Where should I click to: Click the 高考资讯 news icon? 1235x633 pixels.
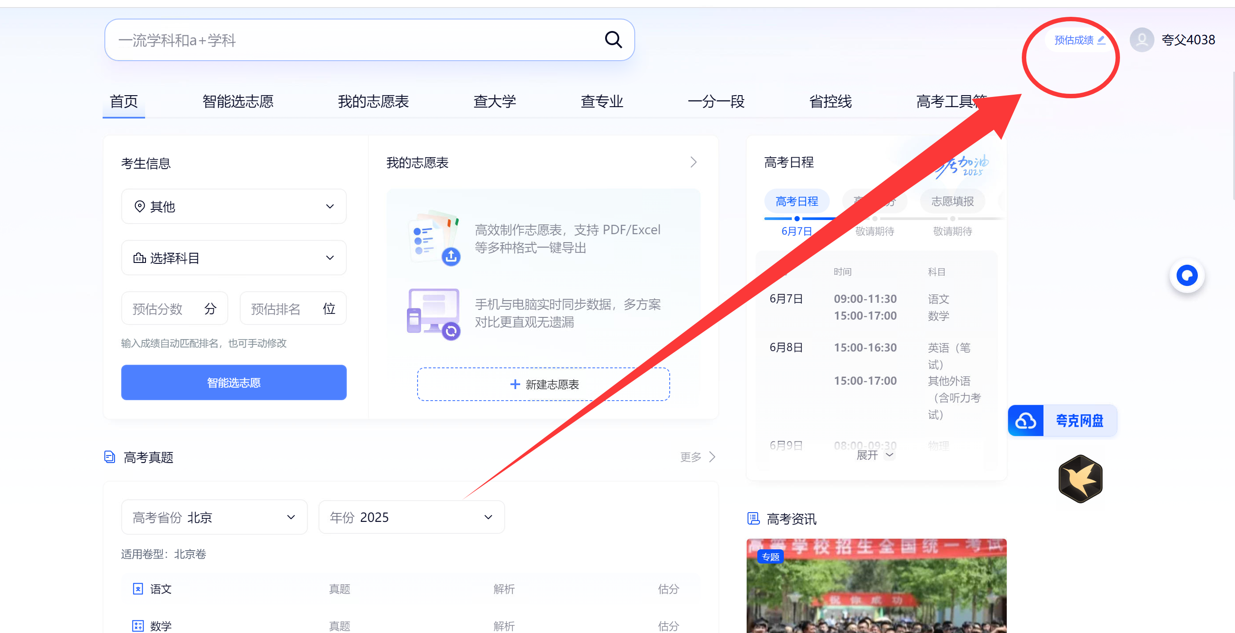tap(753, 518)
